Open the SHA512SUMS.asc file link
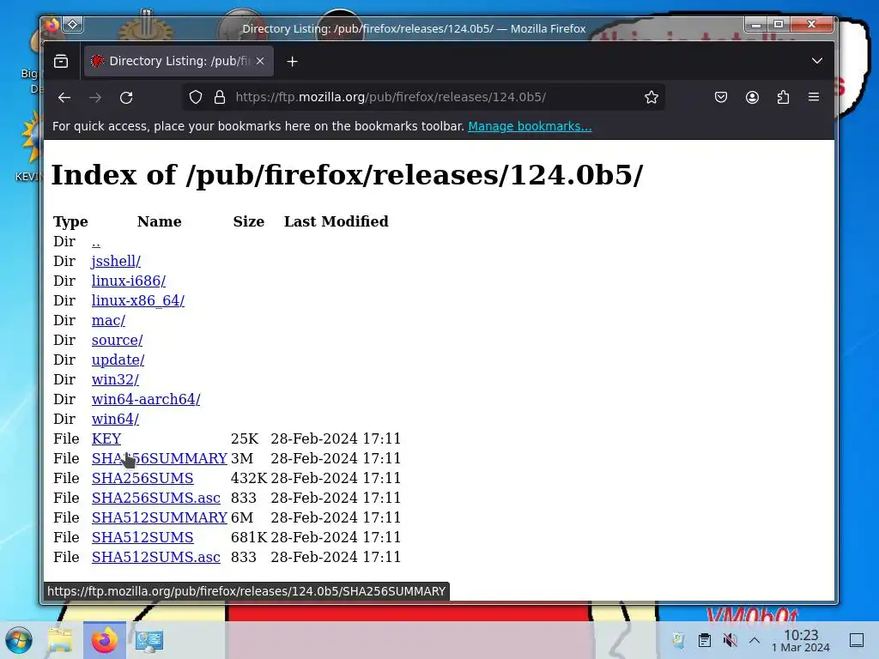This screenshot has height=659, width=879. (x=156, y=557)
